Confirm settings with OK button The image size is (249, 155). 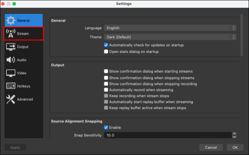tap(235, 147)
